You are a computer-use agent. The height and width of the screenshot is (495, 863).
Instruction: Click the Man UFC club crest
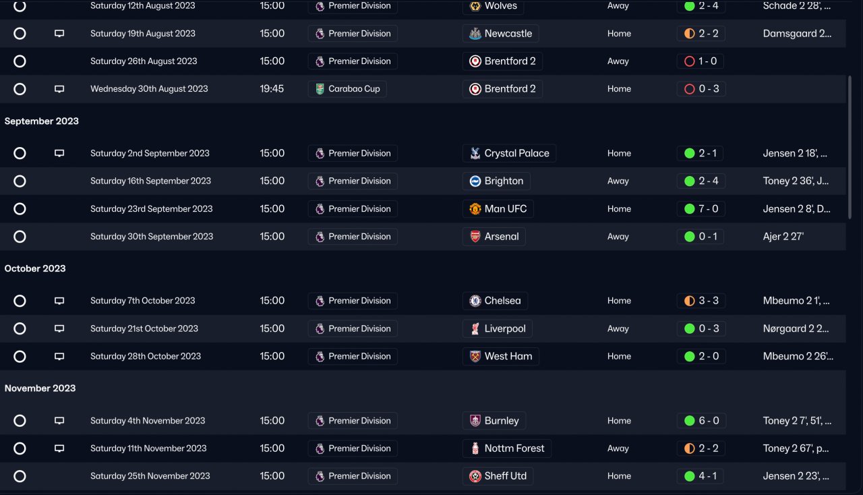click(475, 209)
